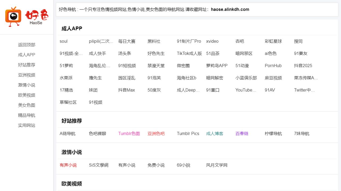The image size is (341, 191).
Task: Click the purple 百春链 link
Action: pos(242,134)
